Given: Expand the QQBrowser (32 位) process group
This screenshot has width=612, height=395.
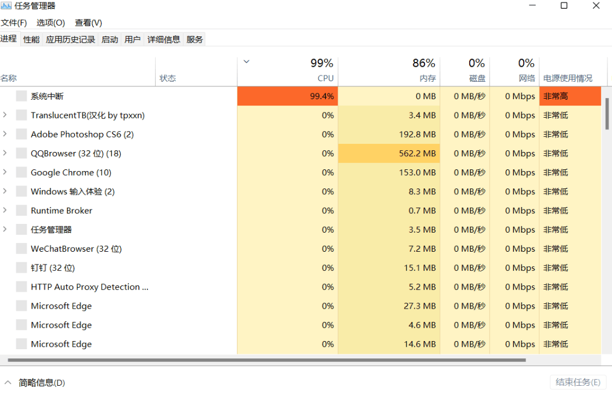Looking at the screenshot, I should [x=5, y=153].
